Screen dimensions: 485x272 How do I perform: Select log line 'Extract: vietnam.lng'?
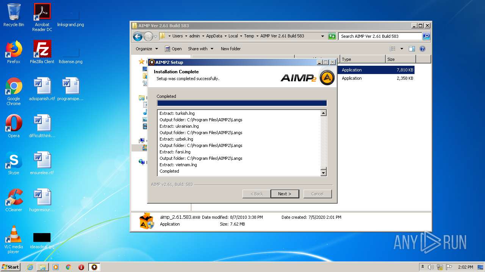point(178,165)
